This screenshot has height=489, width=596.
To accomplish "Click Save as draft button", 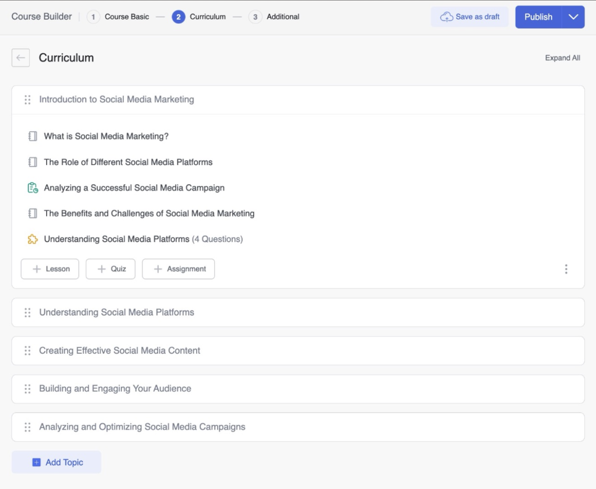I will (469, 17).
